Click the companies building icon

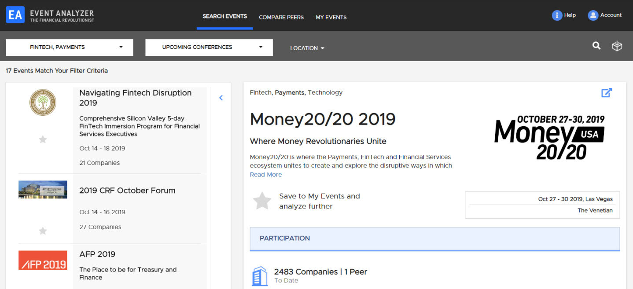[260, 276]
